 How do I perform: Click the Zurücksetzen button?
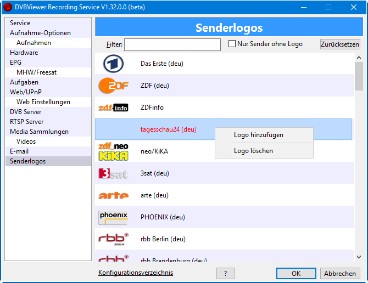pyautogui.click(x=340, y=44)
